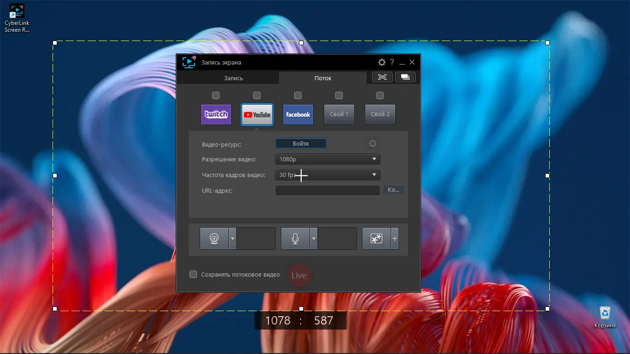The width and height of the screenshot is (630, 354).
Task: Switch to full-screen capture mode icon
Action: click(x=382, y=77)
